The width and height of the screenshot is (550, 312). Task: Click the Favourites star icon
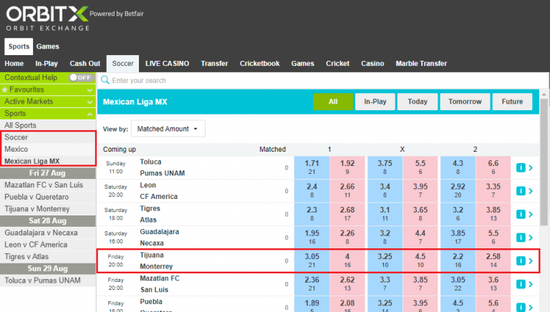4,89
